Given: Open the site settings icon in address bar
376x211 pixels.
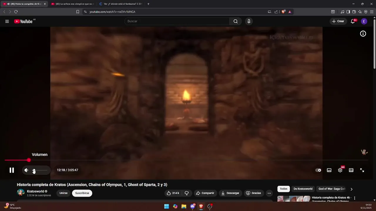Looking at the screenshot, I should 85,12.
